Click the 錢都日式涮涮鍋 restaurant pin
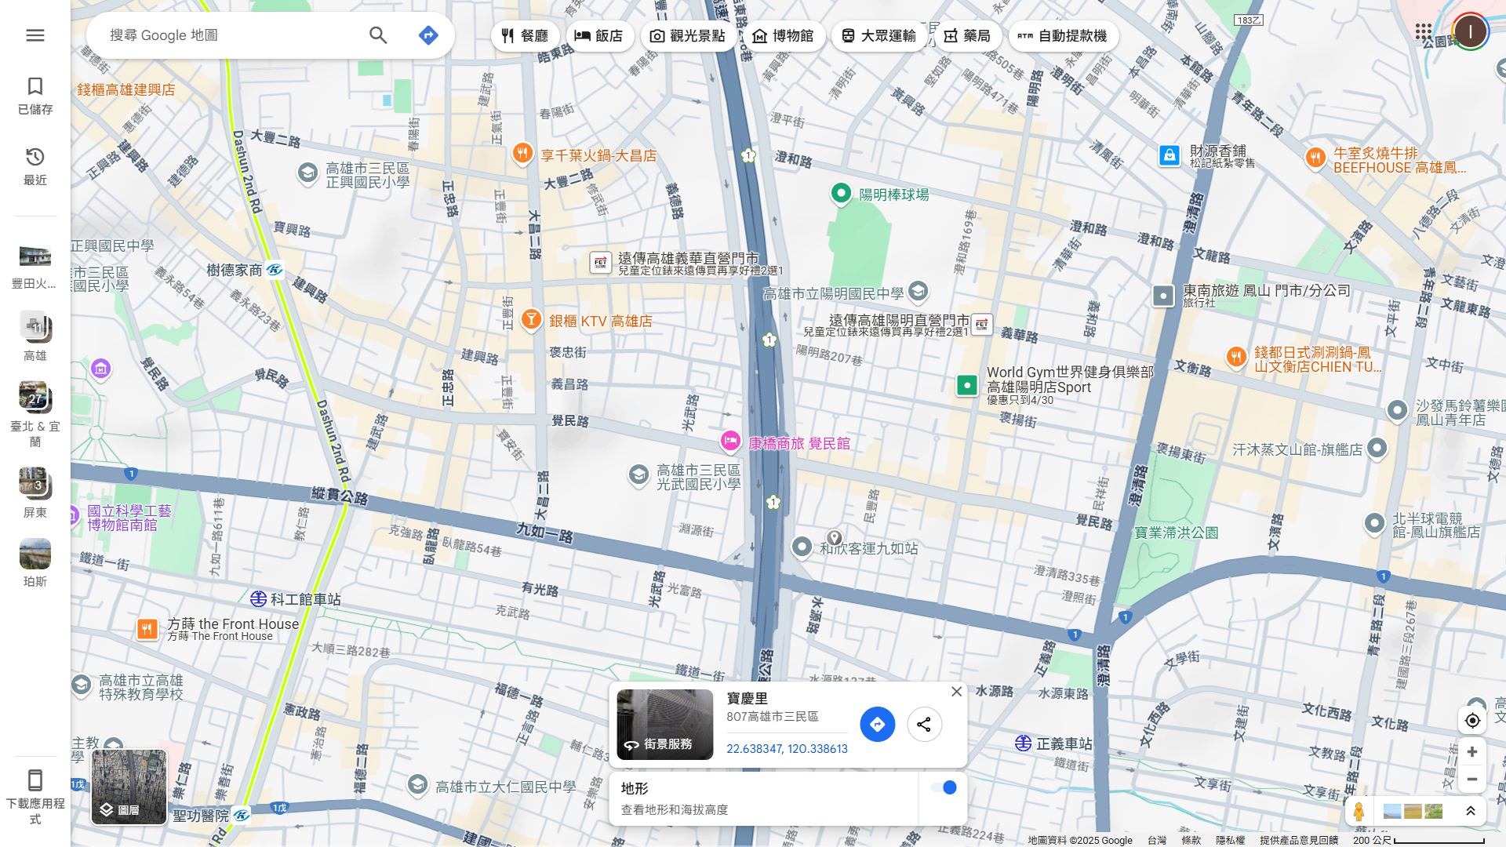This screenshot has width=1506, height=847. [x=1236, y=358]
